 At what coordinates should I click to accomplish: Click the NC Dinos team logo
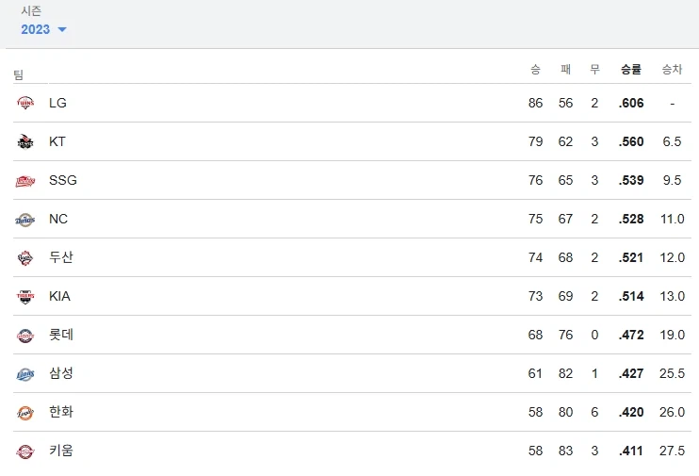tap(24, 219)
